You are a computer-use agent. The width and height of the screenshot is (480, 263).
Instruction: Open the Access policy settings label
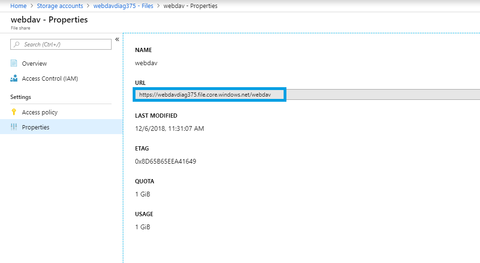(40, 112)
